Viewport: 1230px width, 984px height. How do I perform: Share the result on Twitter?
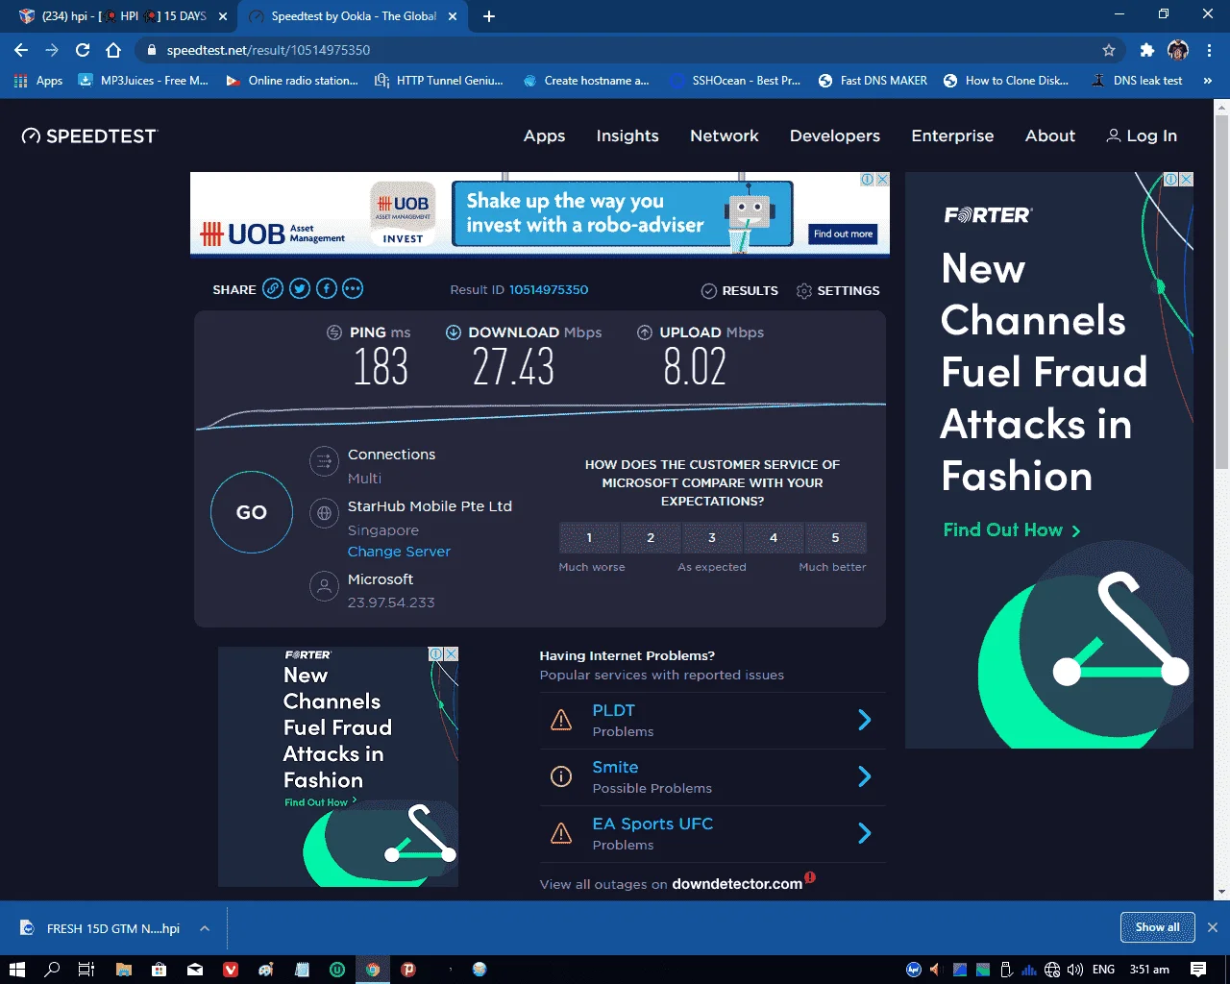300,289
